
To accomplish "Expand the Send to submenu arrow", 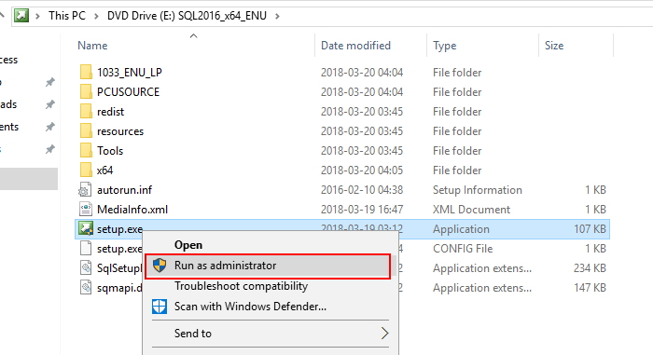I will tap(384, 334).
